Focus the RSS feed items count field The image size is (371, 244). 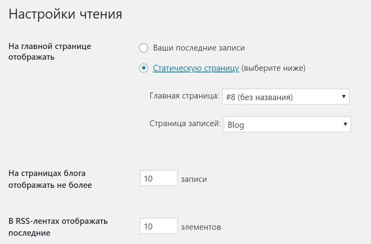click(x=159, y=227)
